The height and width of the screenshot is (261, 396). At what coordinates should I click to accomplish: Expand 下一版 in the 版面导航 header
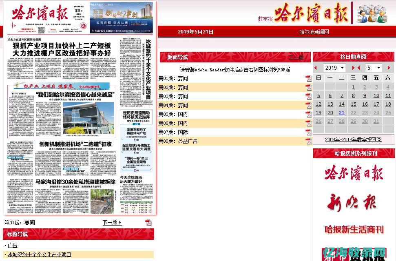tap(296, 58)
